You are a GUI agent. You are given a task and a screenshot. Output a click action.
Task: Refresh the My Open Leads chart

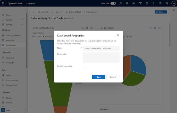(x=150, y=28)
